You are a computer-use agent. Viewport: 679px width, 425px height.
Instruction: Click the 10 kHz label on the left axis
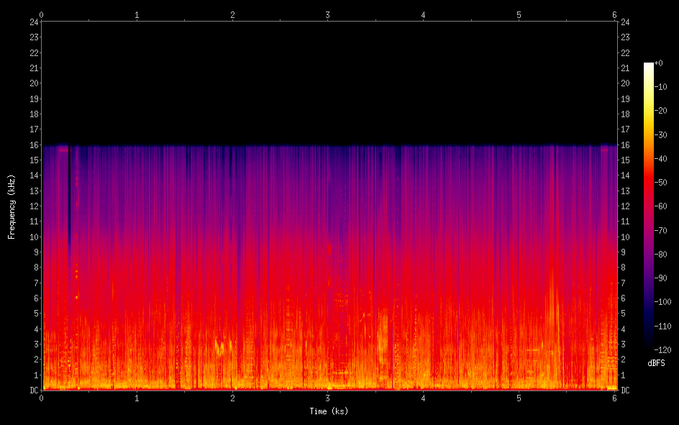point(32,237)
